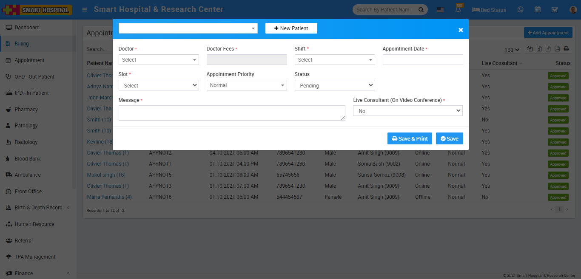This screenshot has height=279, width=581.
Task: Open Referral in the sidebar
Action: 23,241
